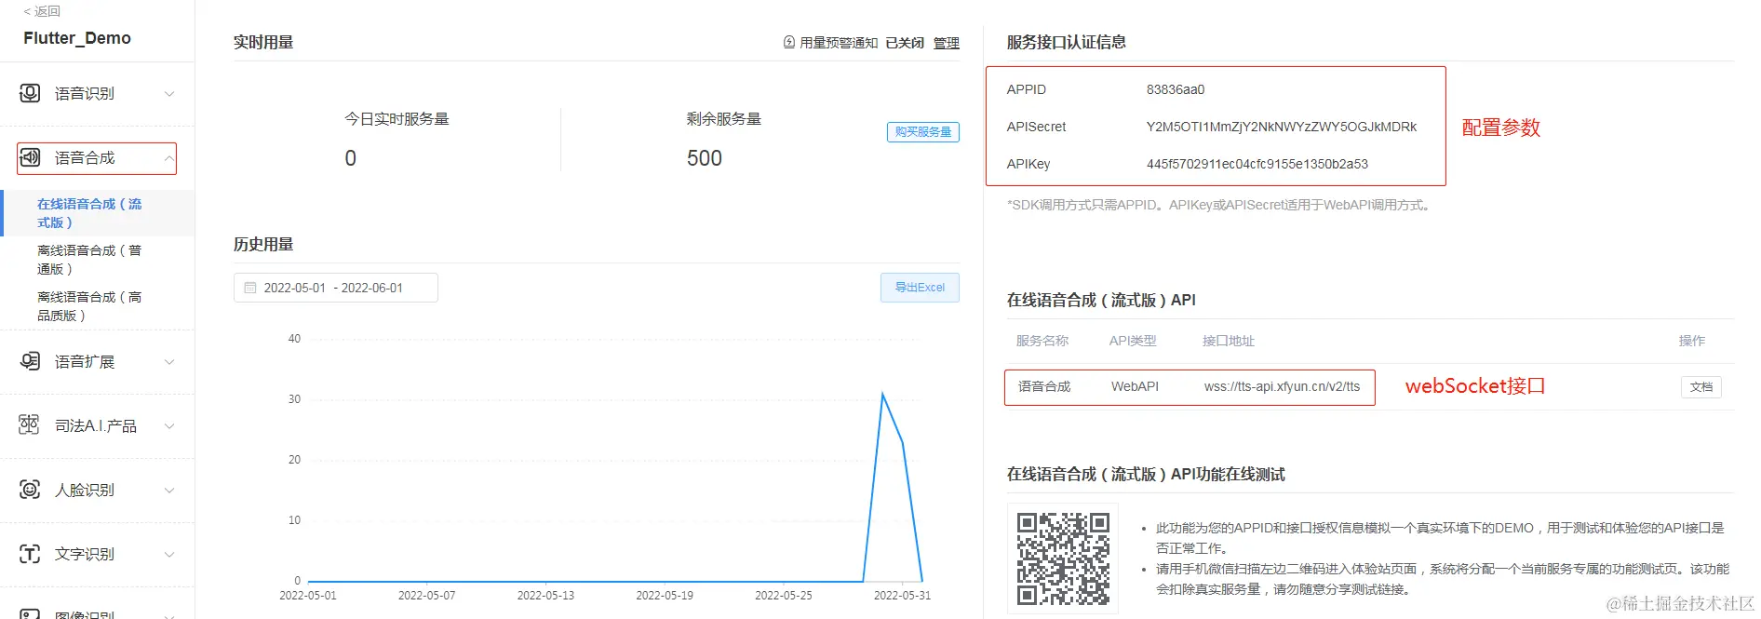Screen dimensions: 1761x619
Task: Click the Flutter_Demo app name
Action: tap(77, 38)
